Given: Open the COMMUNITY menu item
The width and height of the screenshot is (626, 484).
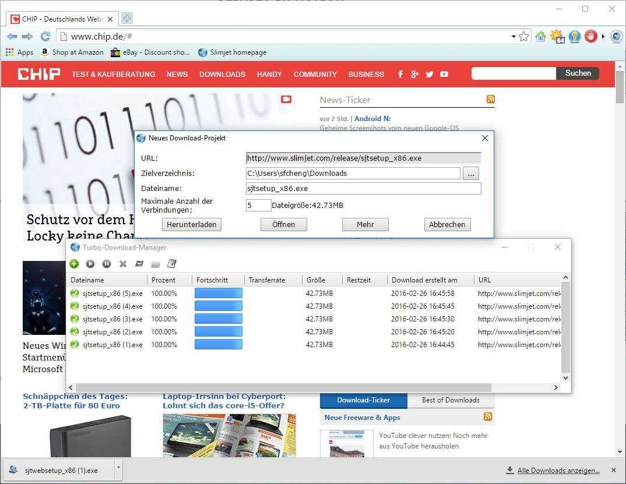Looking at the screenshot, I should tap(315, 74).
